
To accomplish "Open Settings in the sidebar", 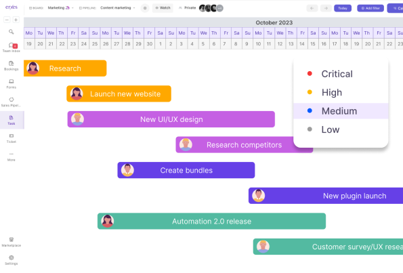I will (x=12, y=260).
